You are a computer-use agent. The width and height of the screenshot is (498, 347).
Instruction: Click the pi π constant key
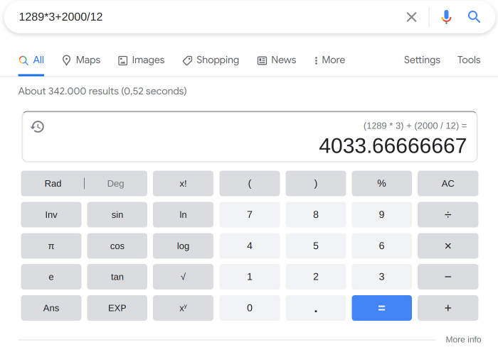point(51,246)
